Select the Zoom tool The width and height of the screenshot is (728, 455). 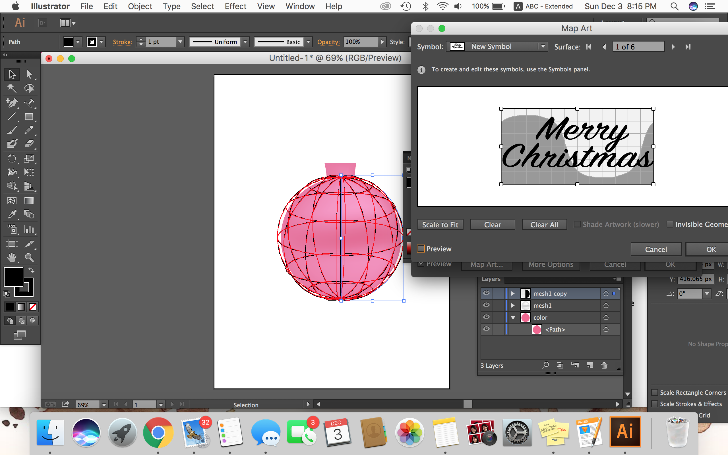click(x=29, y=257)
